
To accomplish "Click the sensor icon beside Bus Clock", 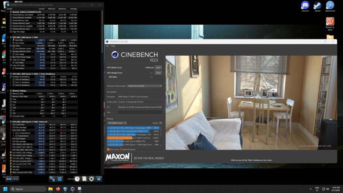I will coord(11,46).
